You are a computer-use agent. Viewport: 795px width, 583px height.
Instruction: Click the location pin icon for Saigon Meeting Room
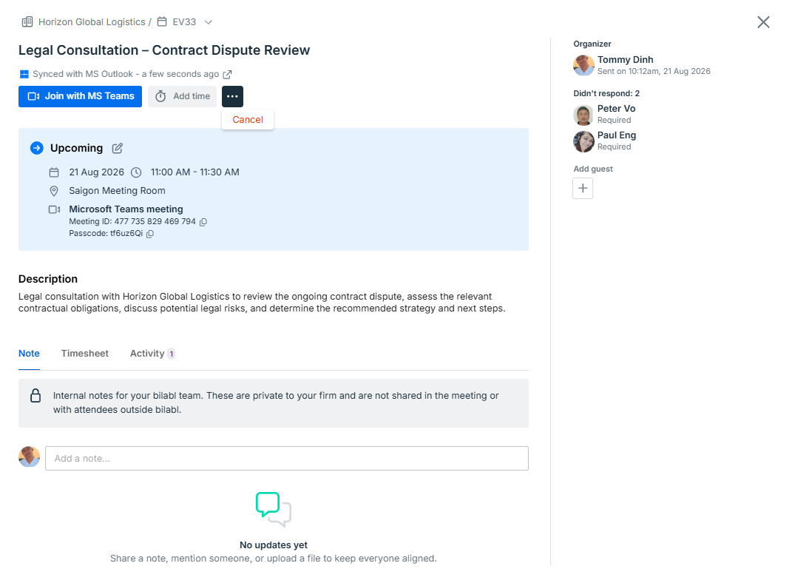coord(54,191)
